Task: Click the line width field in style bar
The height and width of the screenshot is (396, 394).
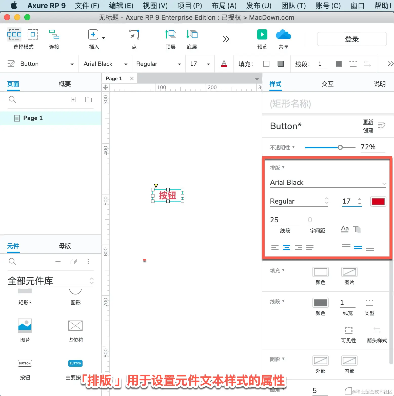Action: coord(324,64)
